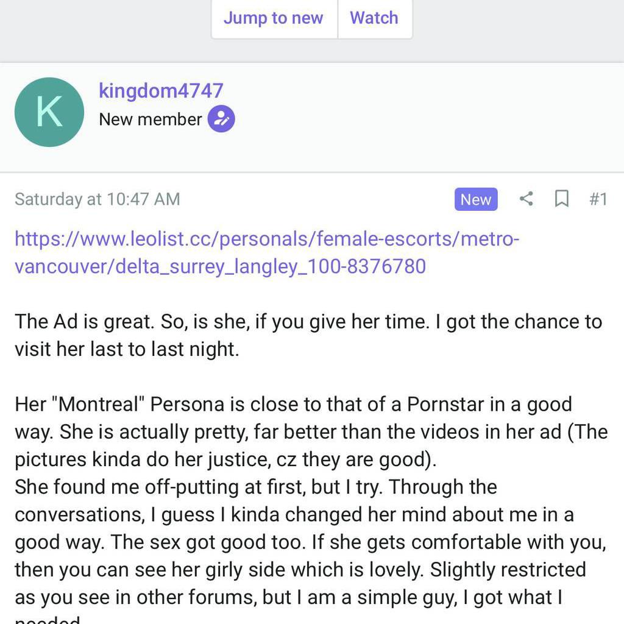This screenshot has height=624, width=624.
Task: Click the line starting 'then you can see'
Action: 300,570
